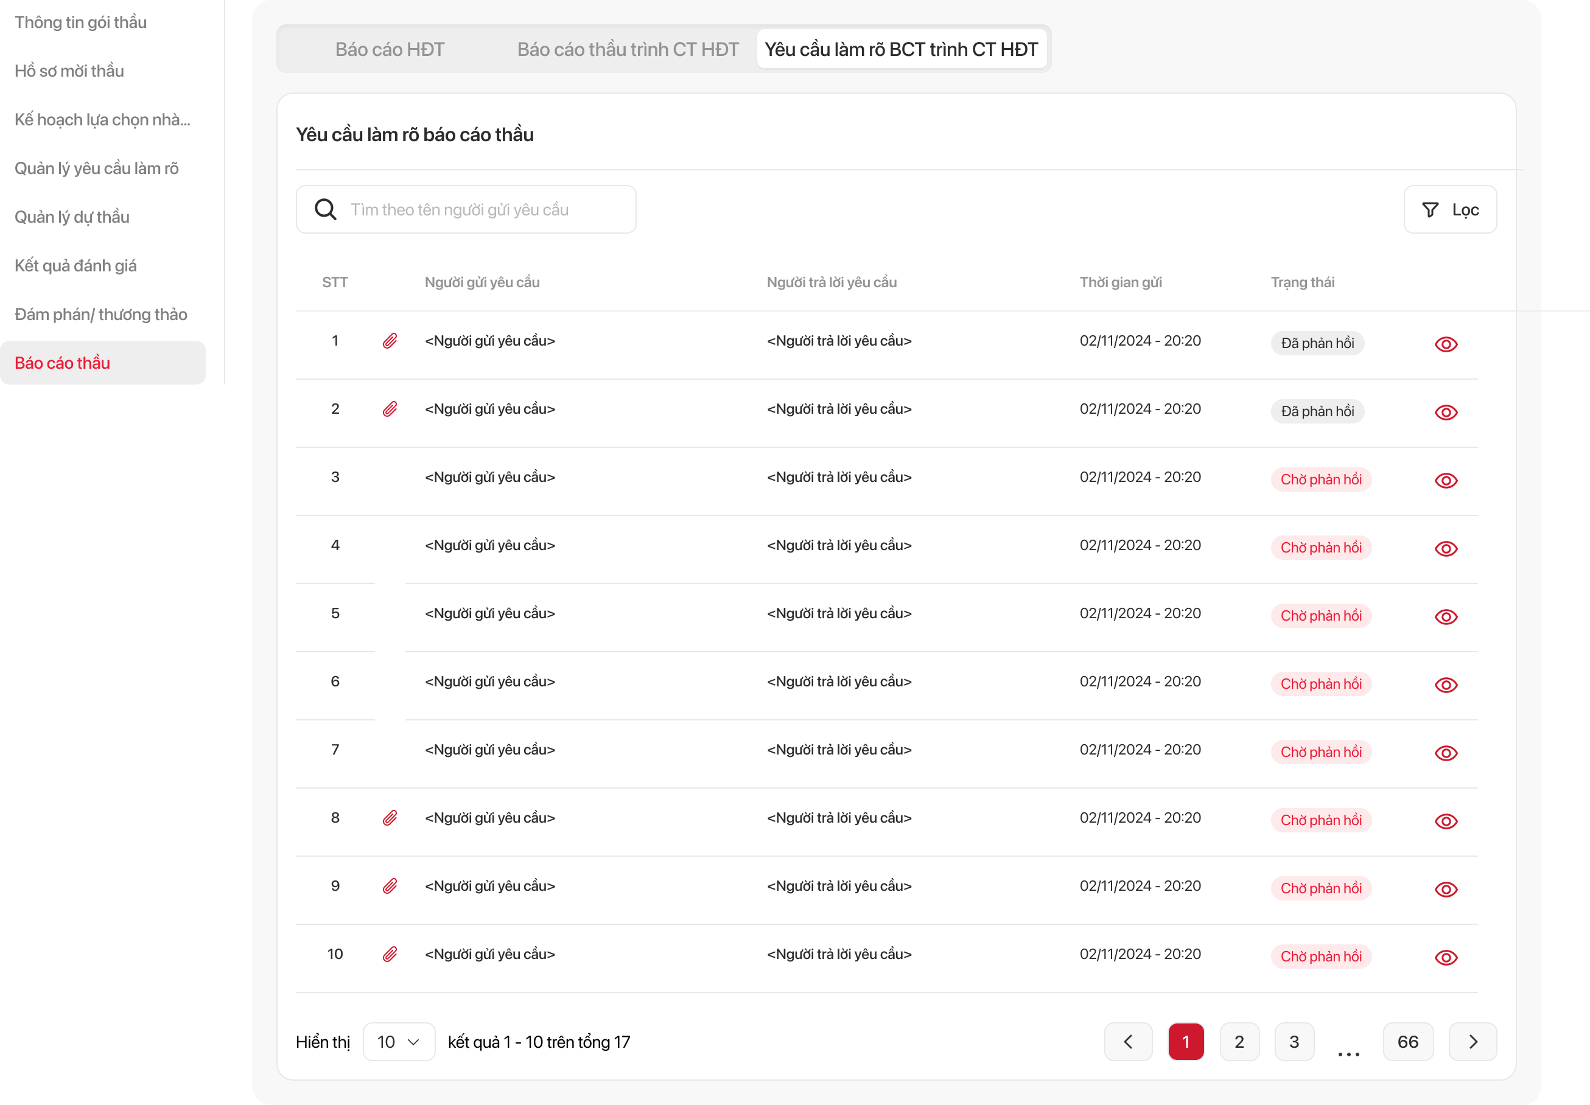The width and height of the screenshot is (1590, 1105).
Task: Jump to last page 66
Action: click(x=1407, y=1042)
